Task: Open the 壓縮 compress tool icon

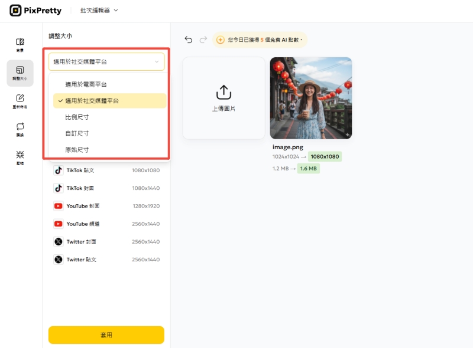Action: [x=20, y=157]
